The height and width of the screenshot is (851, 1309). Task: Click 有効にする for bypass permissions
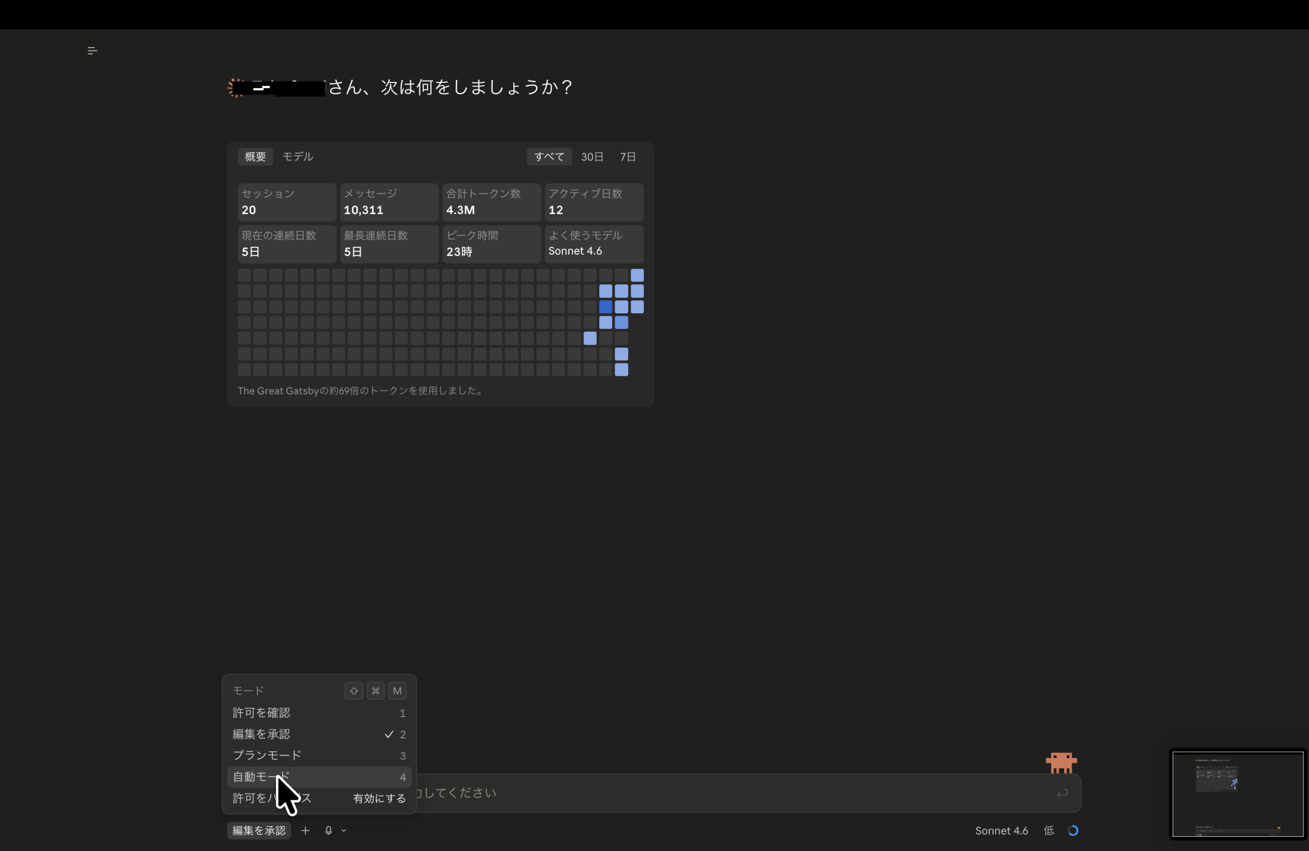pos(379,798)
